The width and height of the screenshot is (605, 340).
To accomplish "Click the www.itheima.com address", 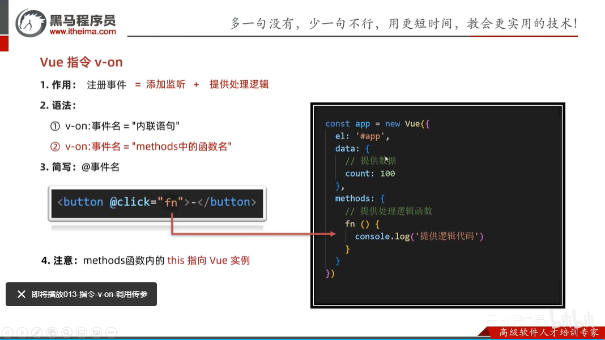I will 83,32.
